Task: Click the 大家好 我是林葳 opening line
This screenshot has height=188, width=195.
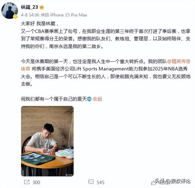Action: (39, 24)
